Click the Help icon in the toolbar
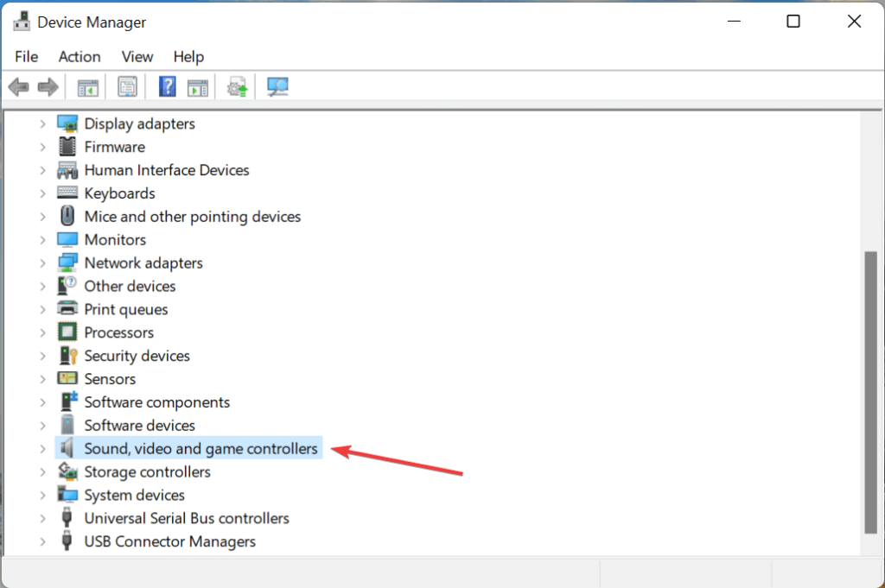This screenshot has height=588, width=885. [x=166, y=86]
